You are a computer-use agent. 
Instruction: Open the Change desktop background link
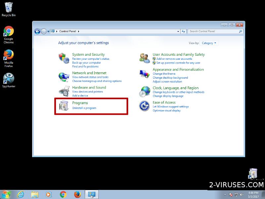click(170, 78)
